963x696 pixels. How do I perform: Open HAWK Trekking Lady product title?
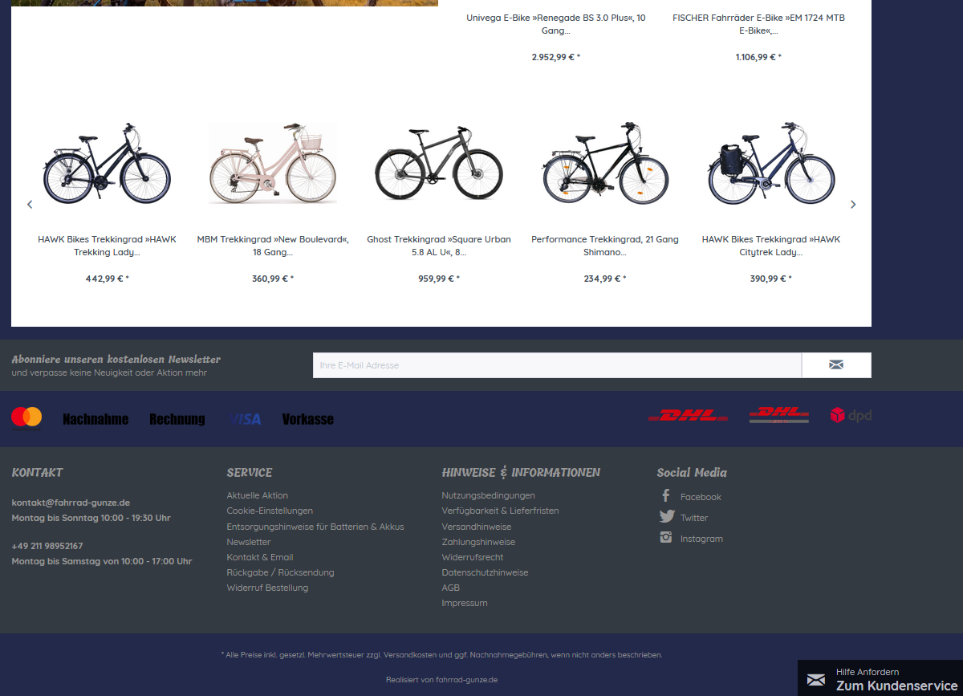tap(107, 246)
